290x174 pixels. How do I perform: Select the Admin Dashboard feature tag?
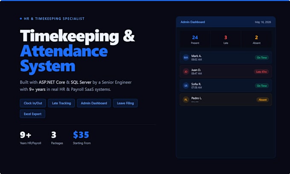point(94,103)
